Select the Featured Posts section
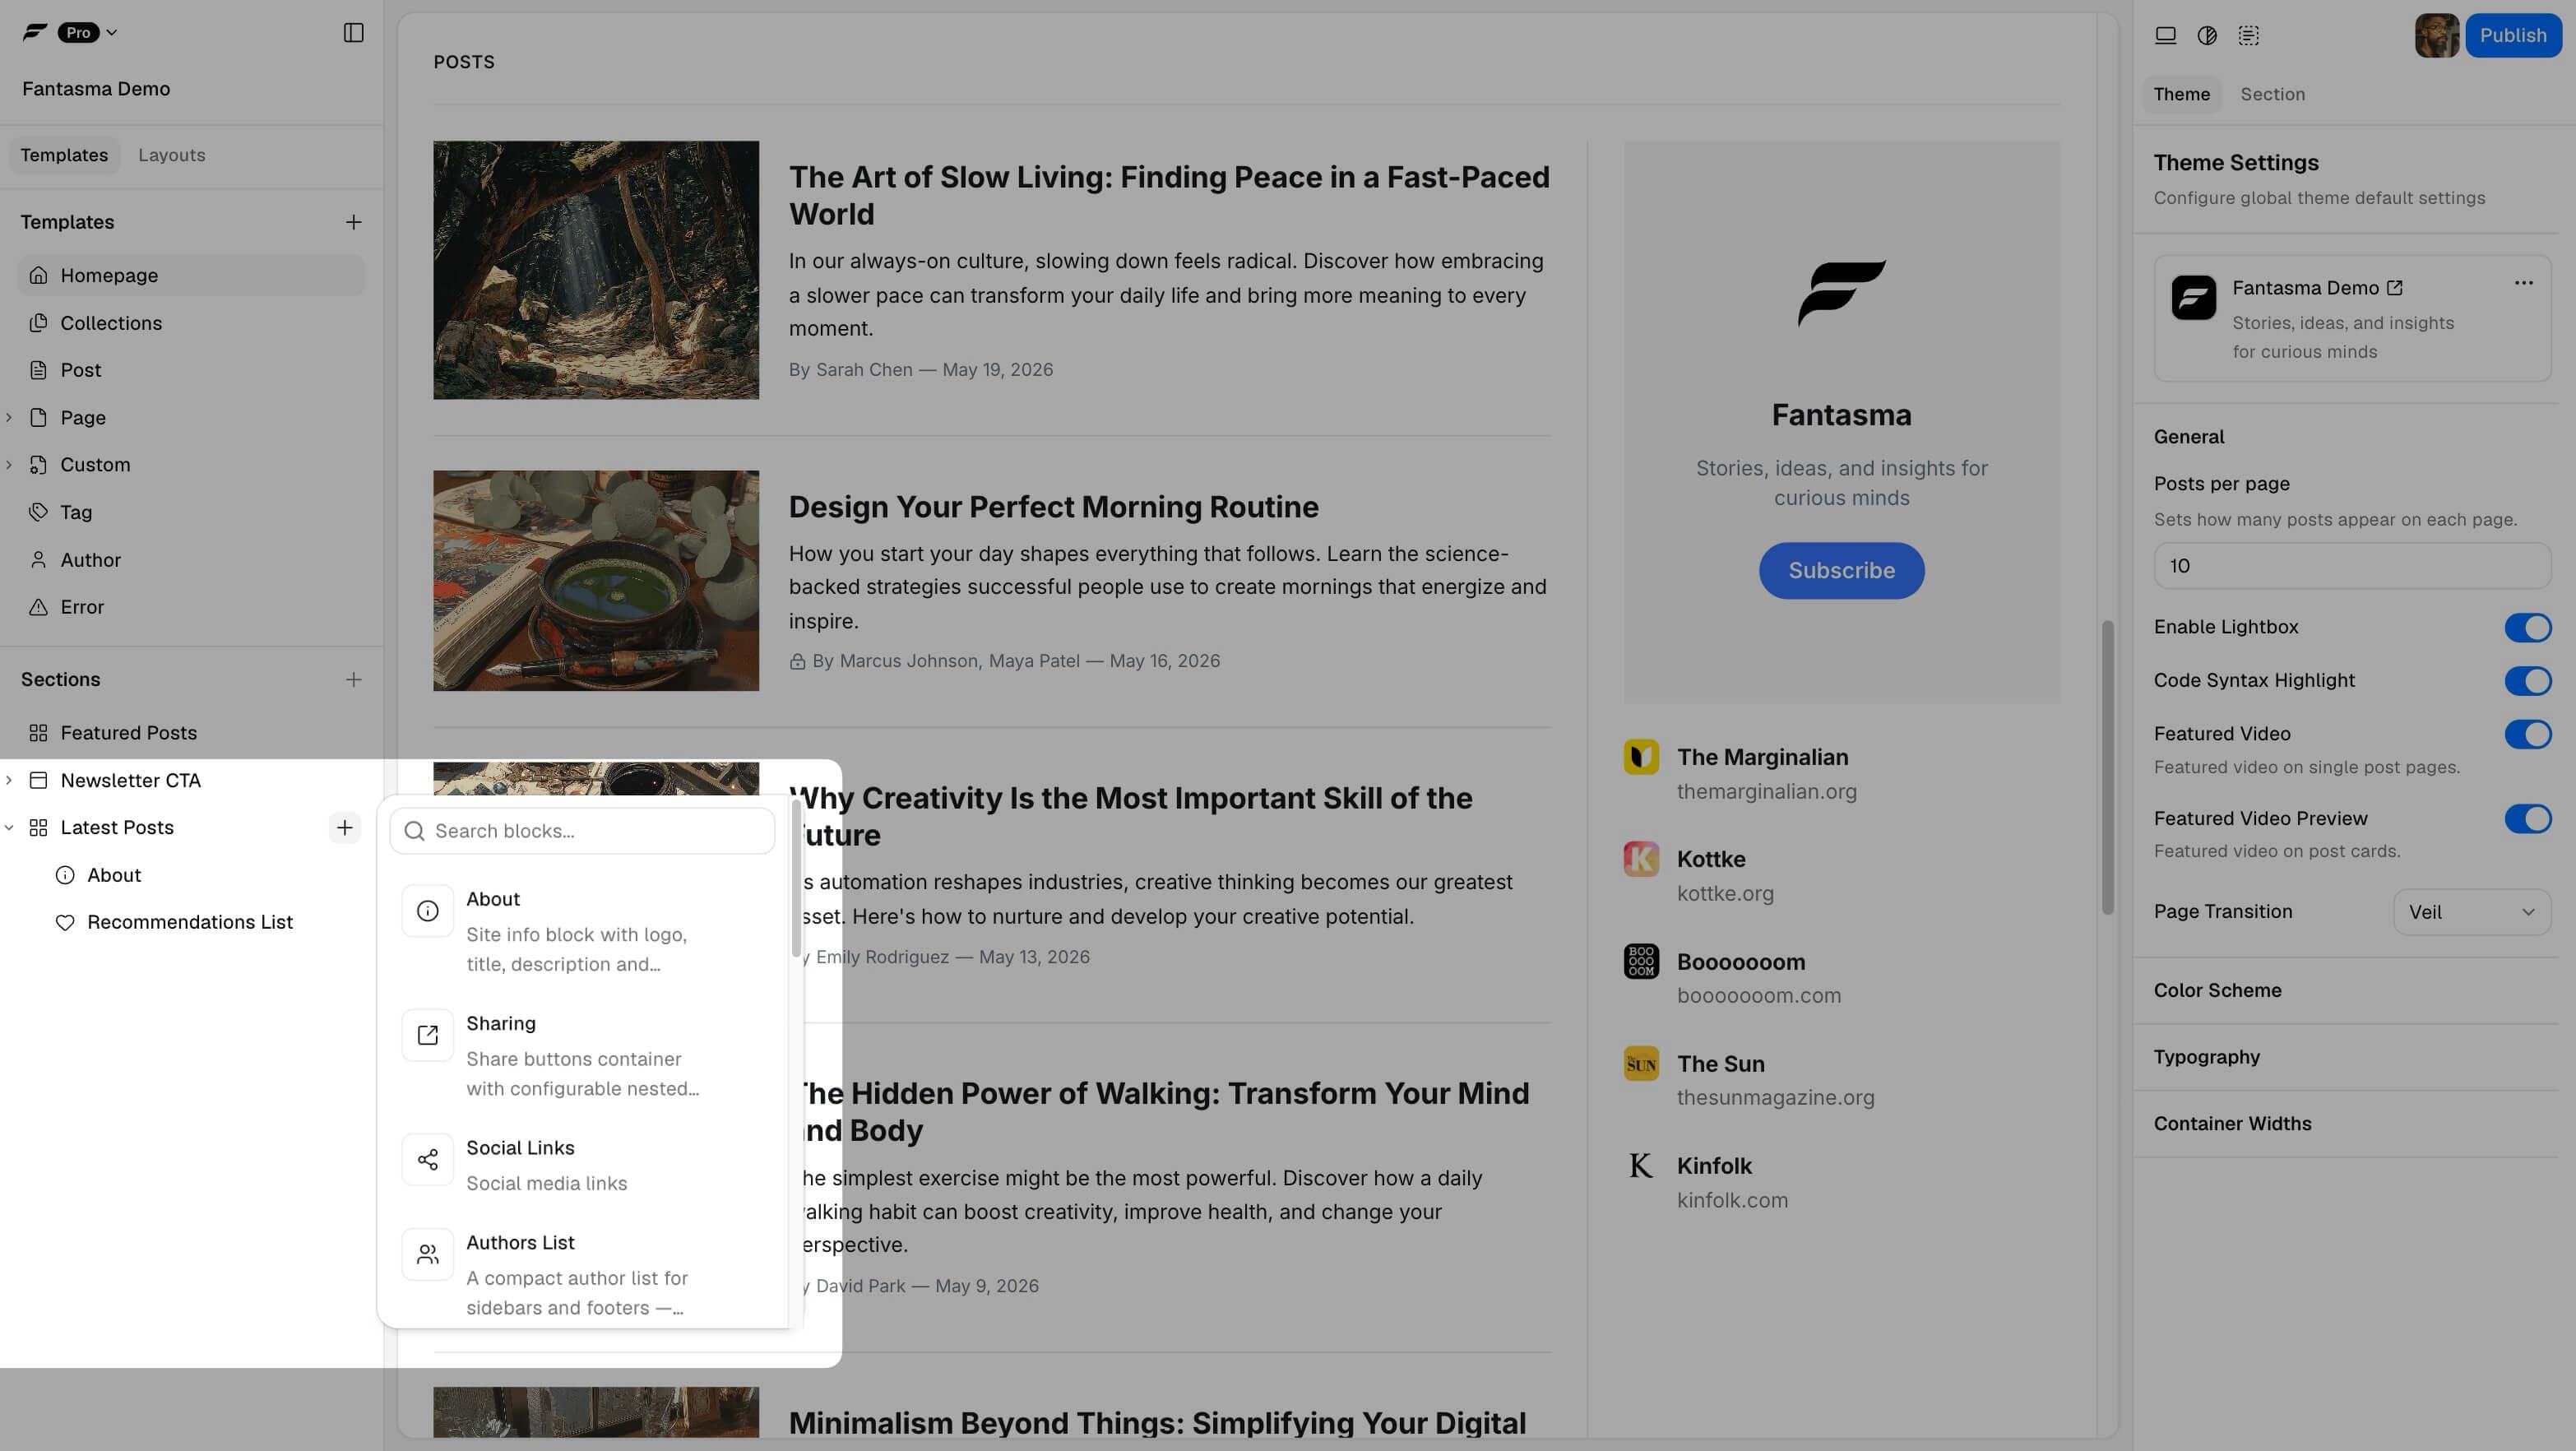Image resolution: width=2576 pixels, height=1451 pixels. pos(192,733)
